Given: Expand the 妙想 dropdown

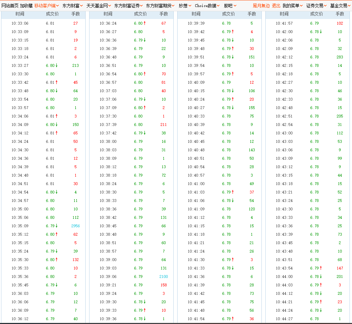Looking at the screenshot, I should click(x=185, y=6).
